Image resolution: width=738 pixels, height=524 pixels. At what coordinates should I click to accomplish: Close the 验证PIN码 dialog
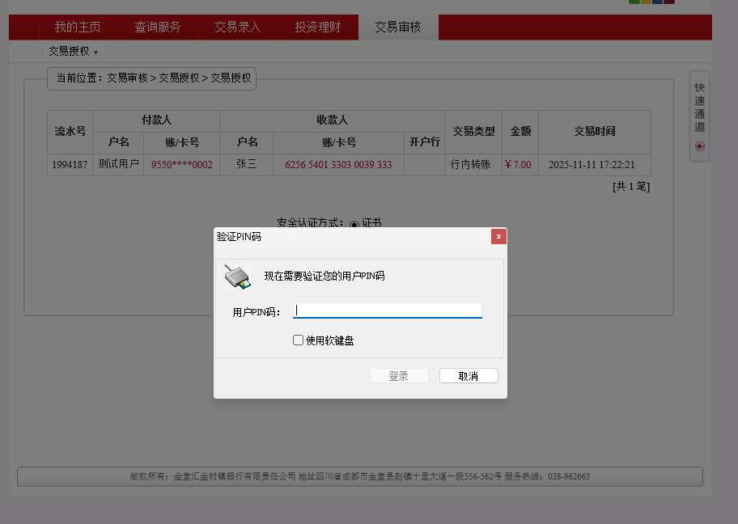pos(499,237)
